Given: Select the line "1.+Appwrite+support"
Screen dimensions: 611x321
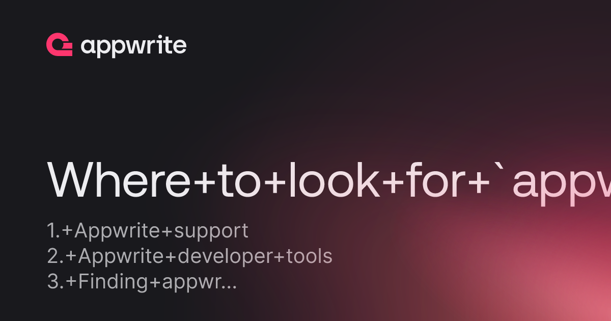Looking at the screenshot, I should (x=148, y=231).
